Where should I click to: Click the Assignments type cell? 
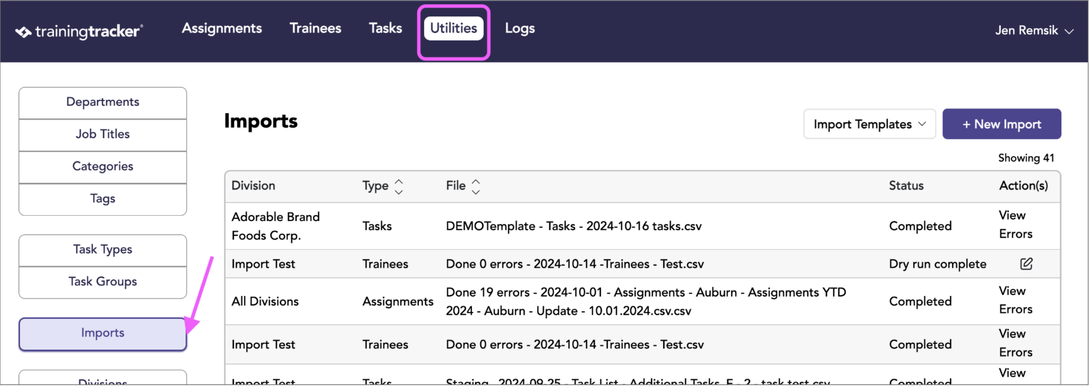398,301
